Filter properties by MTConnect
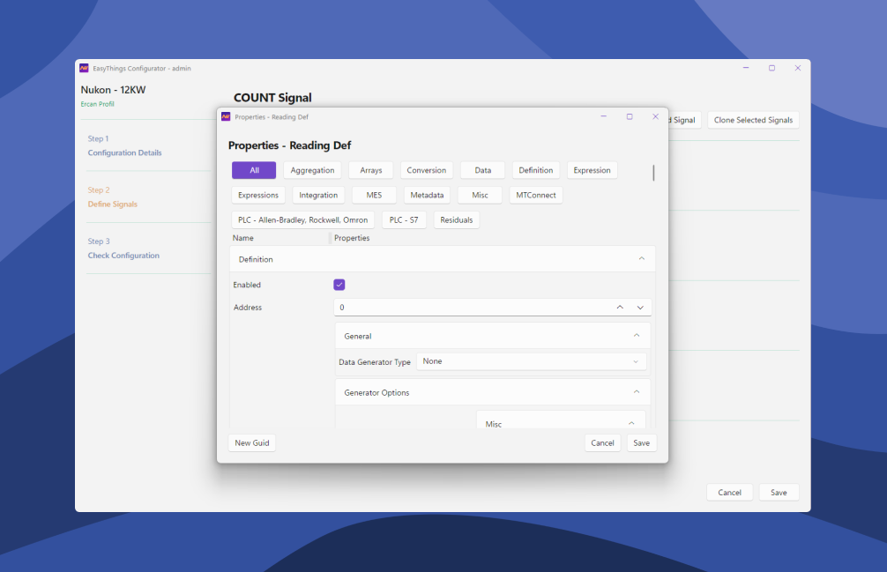The width and height of the screenshot is (887, 572). [535, 195]
